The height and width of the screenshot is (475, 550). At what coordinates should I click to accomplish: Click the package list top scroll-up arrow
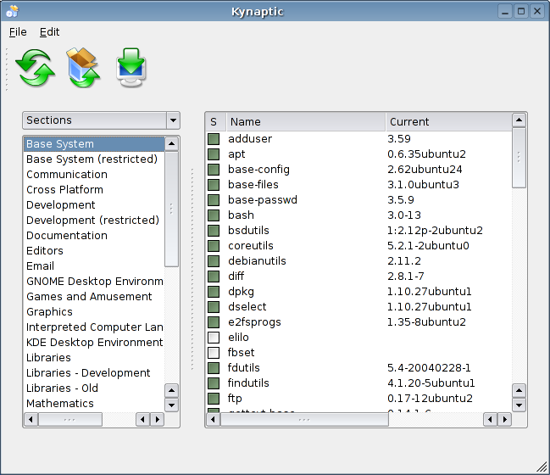point(519,120)
